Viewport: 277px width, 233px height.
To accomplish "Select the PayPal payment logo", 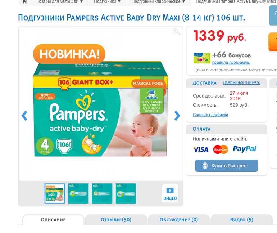I will click(244, 149).
